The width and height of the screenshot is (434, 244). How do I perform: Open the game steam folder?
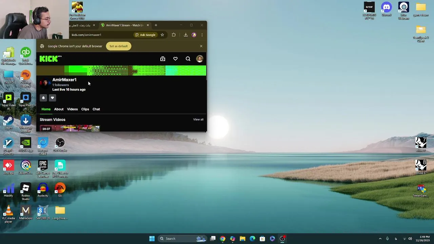(x=421, y=9)
